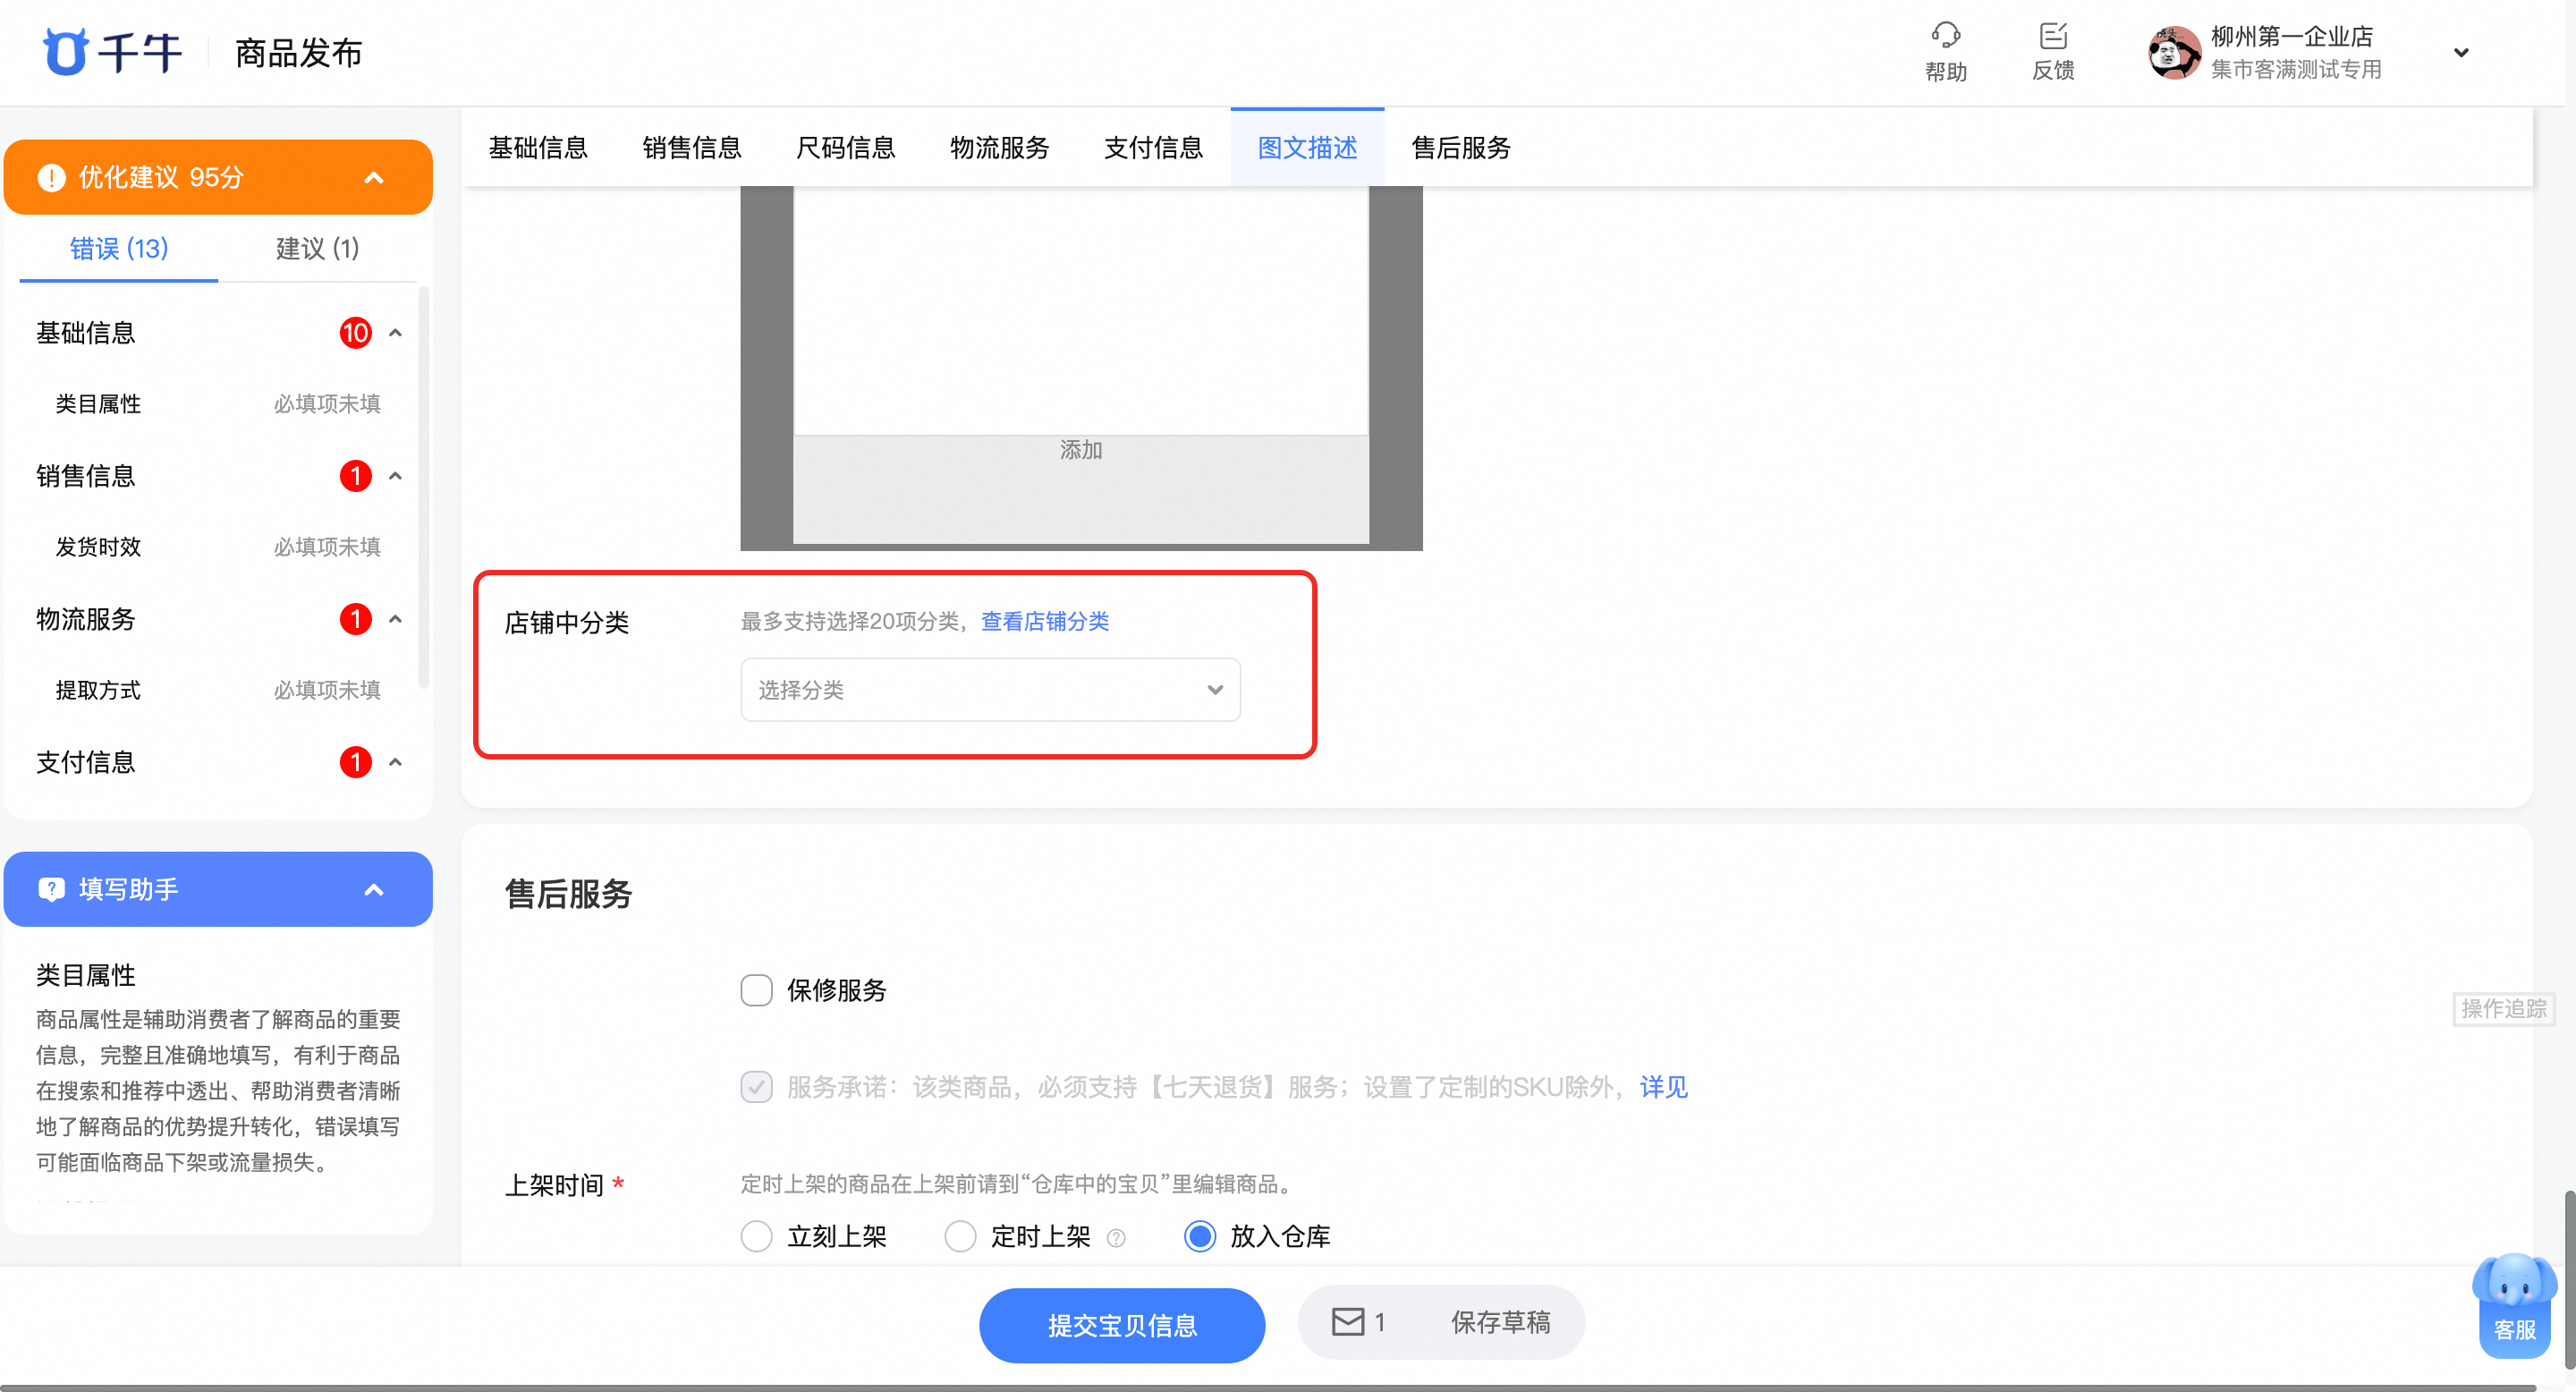Viewport: 2576px width, 1392px height.
Task: Click the 类目属性 helper heading
Action: (x=86, y=975)
